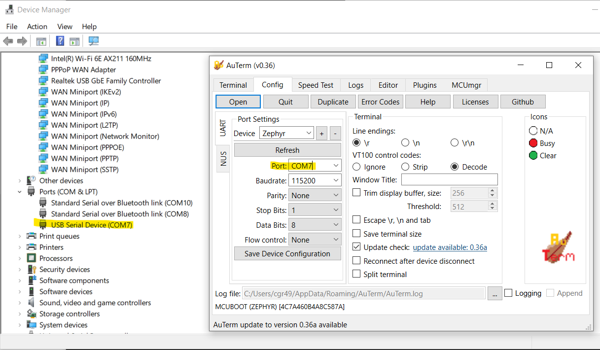This screenshot has width=600, height=350.
Task: Click the forward navigation arrow in Device Manager
Action: [x=21, y=41]
